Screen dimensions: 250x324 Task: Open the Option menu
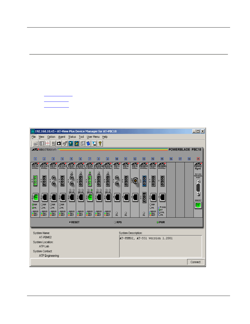(x=51, y=137)
